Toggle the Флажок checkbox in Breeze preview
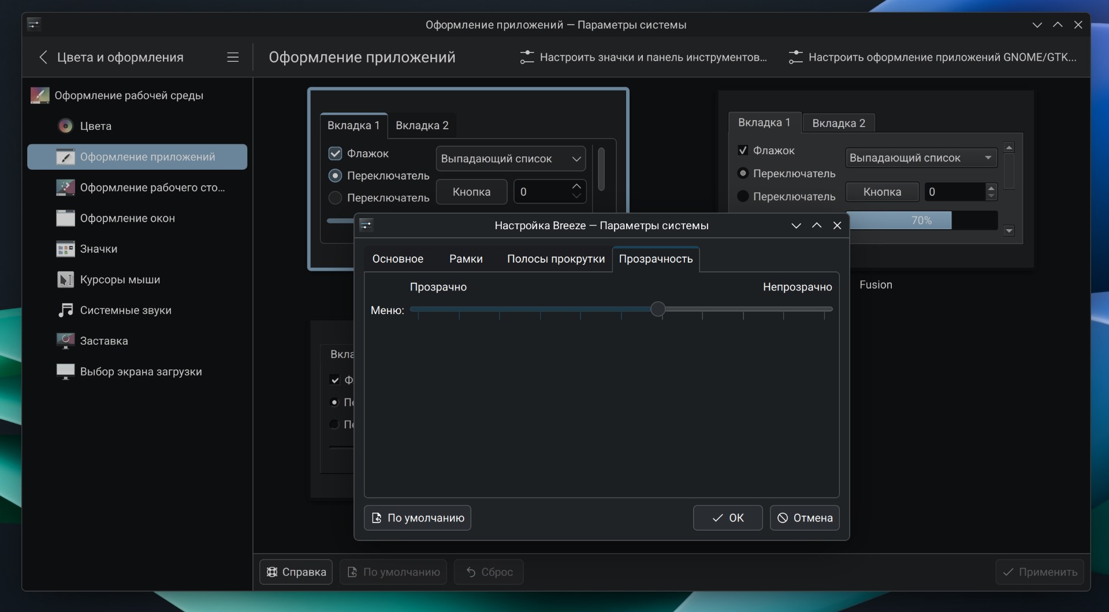Screen dimensions: 1109x612 pyautogui.click(x=335, y=154)
